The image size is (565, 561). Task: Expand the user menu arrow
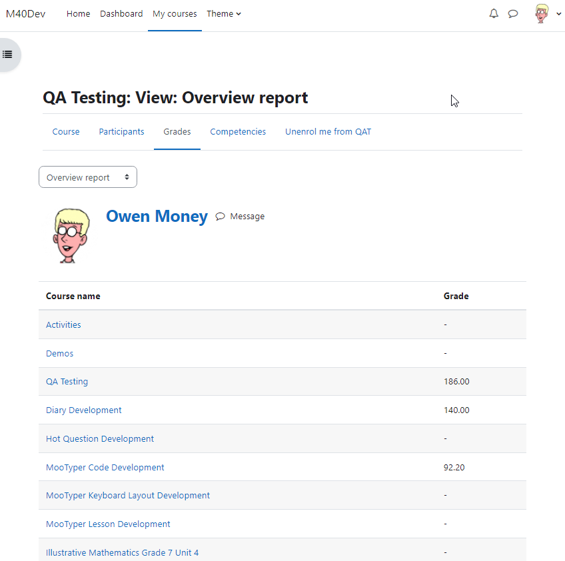558,14
